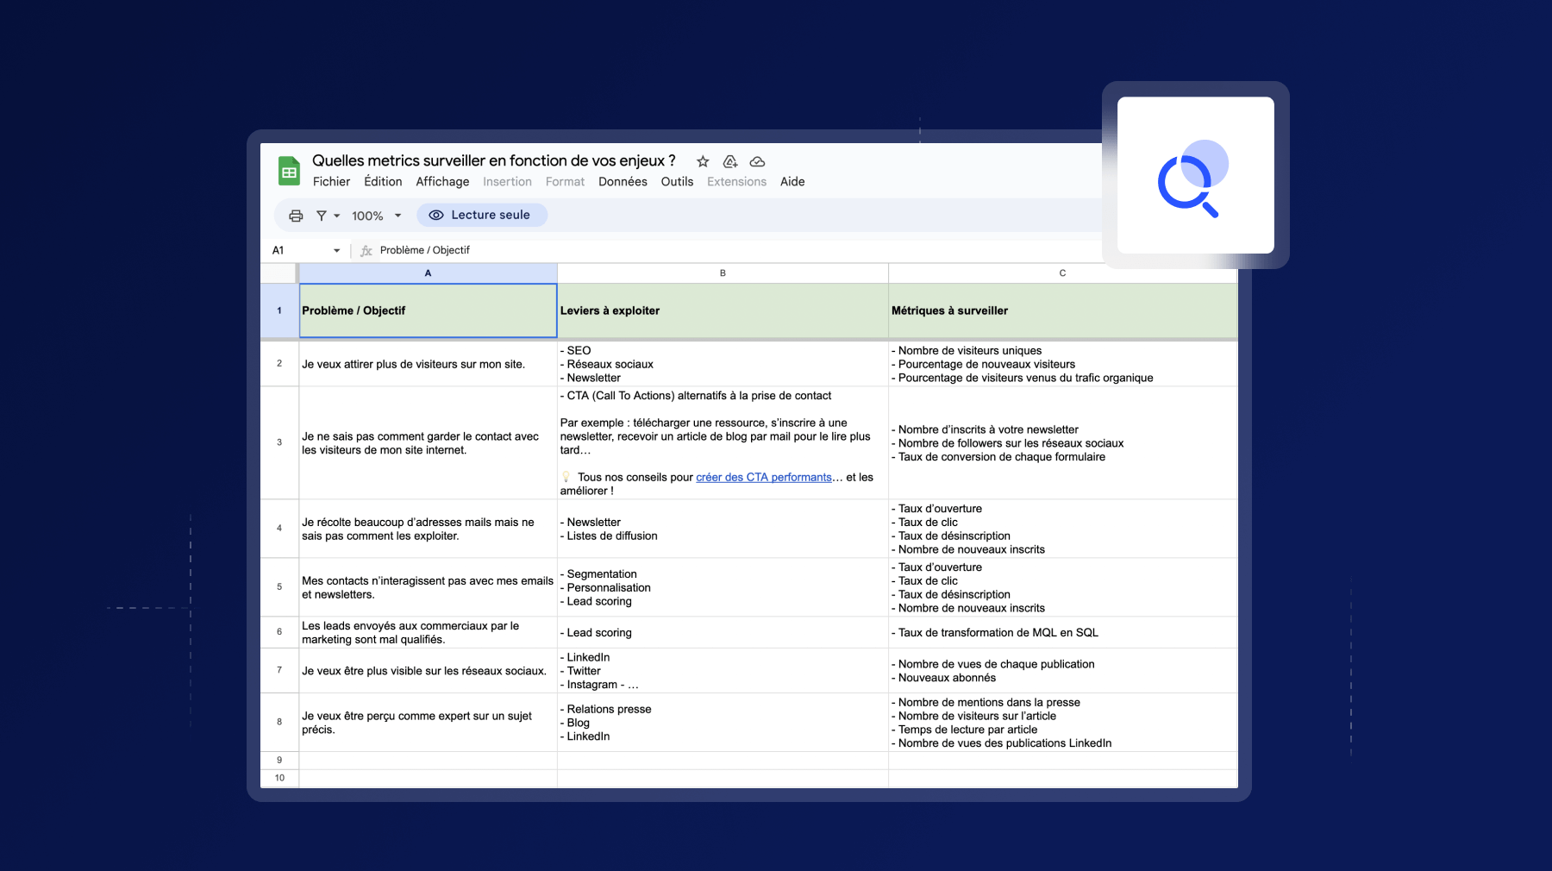This screenshot has height=871, width=1552.
Task: Open the 100% zoom dropdown
Action: point(377,216)
